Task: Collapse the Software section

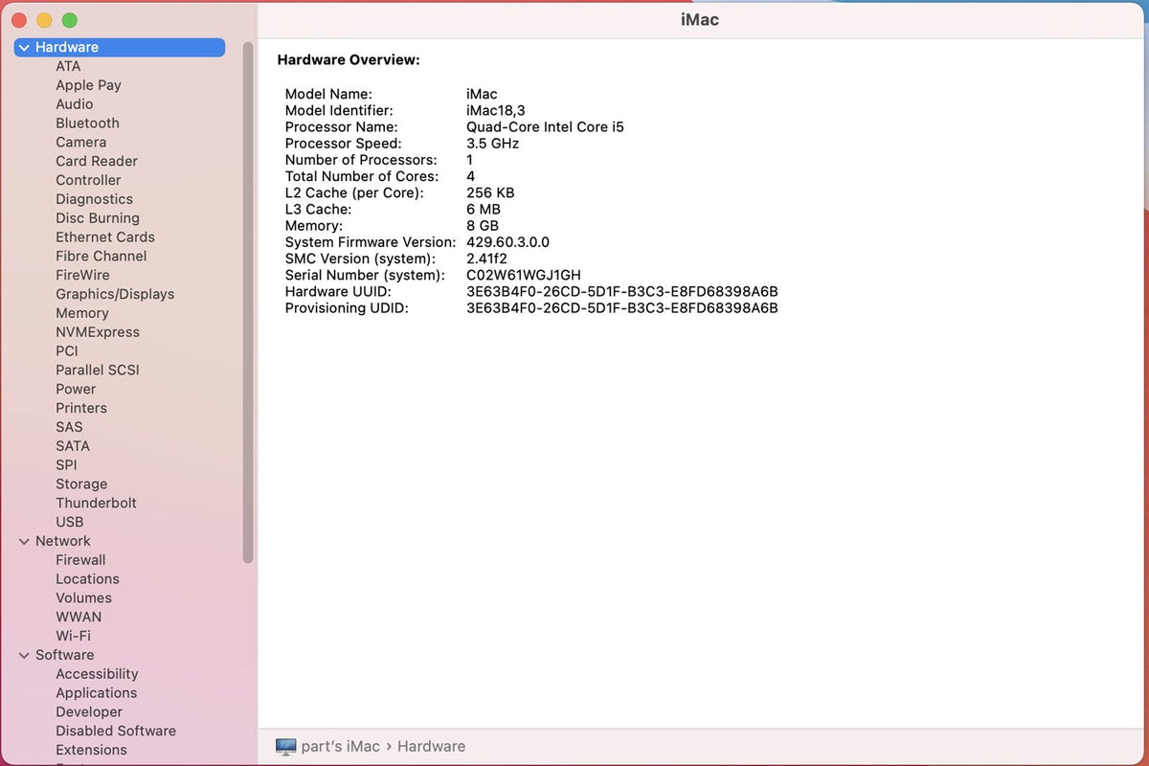Action: click(24, 655)
